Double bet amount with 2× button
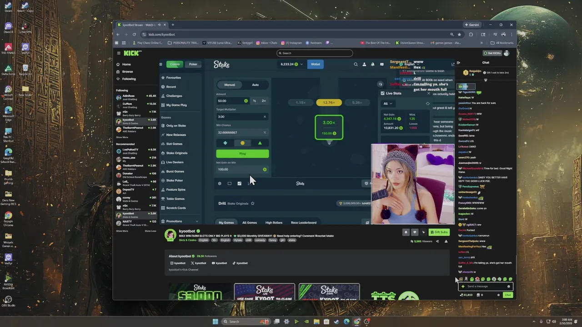This screenshot has width=582, height=327. [x=263, y=101]
